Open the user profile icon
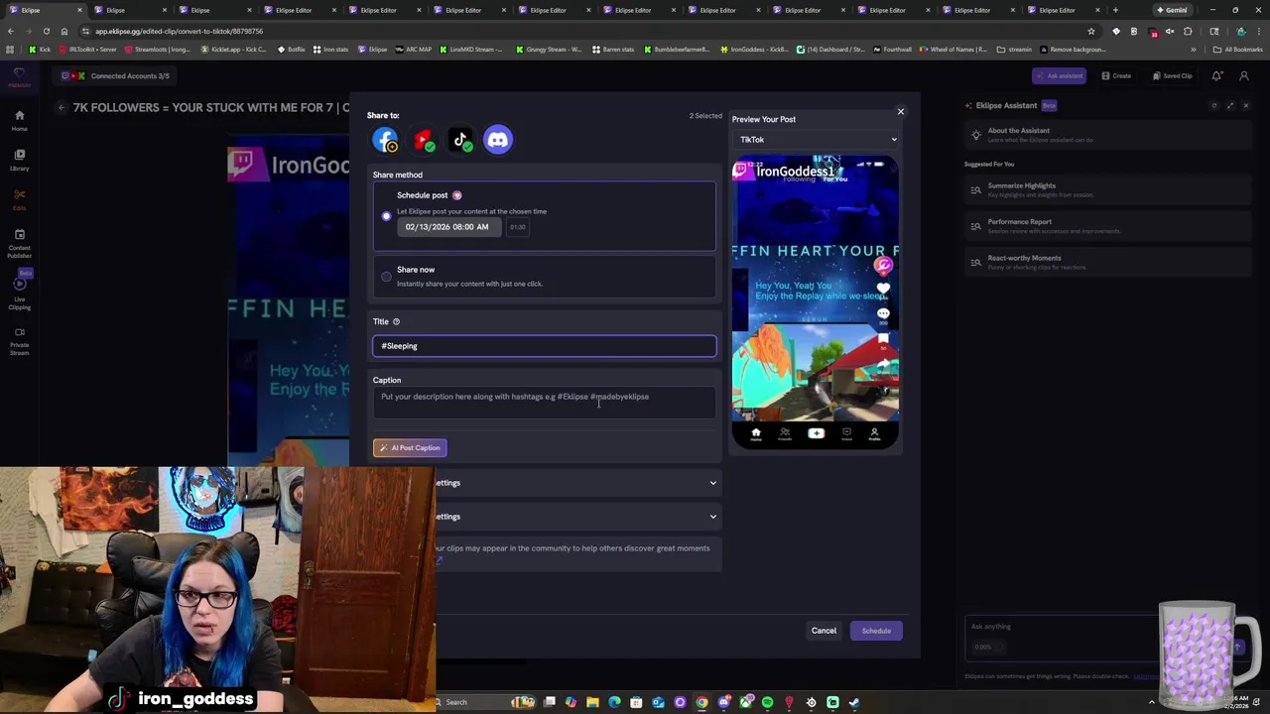 point(1244,76)
